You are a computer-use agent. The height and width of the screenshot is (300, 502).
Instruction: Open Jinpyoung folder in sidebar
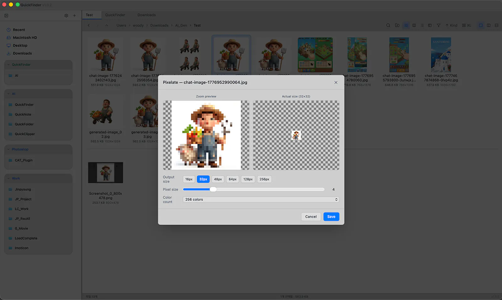coord(23,189)
